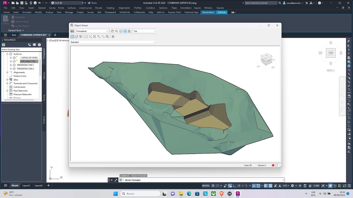Open the General Tools panel dropdown
This screenshot has width=353, height=198.
(16, 30)
